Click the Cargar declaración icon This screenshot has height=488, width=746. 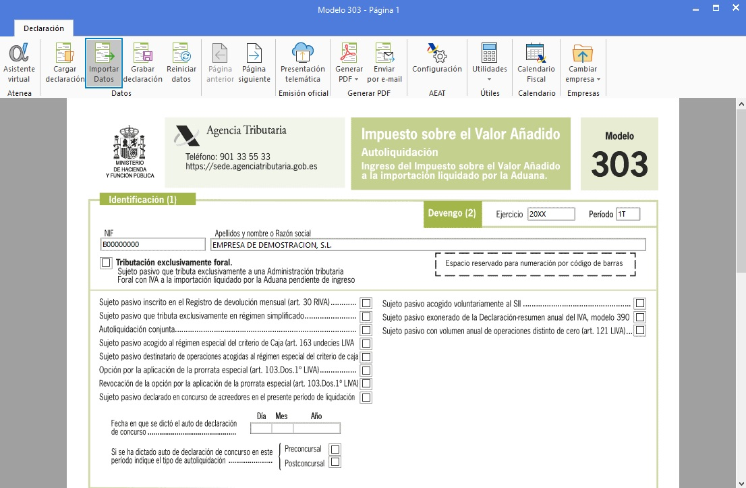pyautogui.click(x=65, y=62)
